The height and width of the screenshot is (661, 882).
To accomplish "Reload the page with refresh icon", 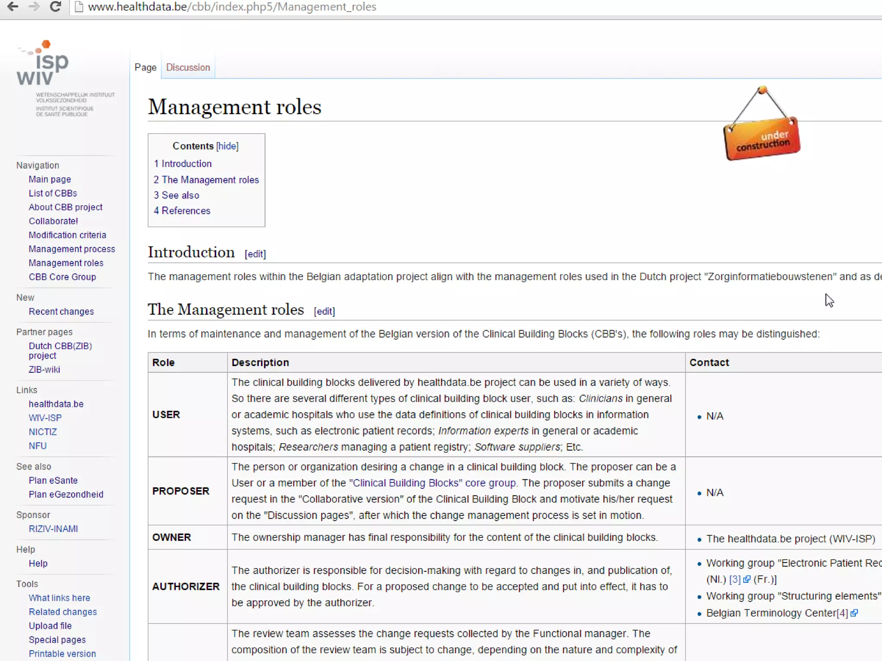I will (x=55, y=7).
